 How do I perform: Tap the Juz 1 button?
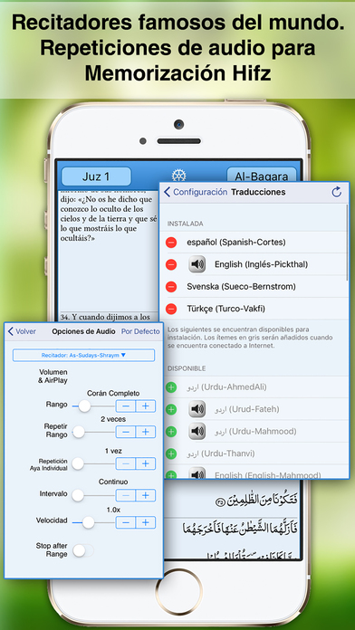pyautogui.click(x=96, y=177)
